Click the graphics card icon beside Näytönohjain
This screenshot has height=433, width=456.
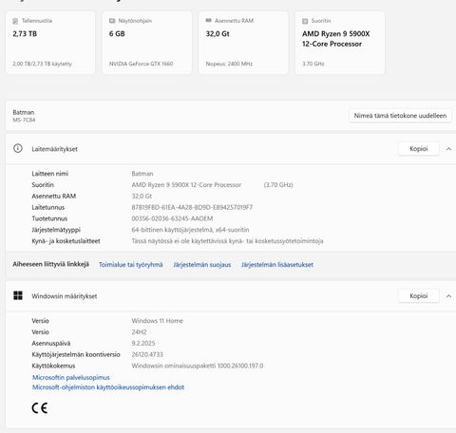click(112, 21)
